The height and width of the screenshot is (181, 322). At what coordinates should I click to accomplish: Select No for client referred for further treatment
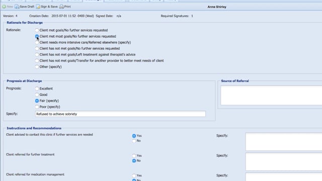tap(134, 161)
